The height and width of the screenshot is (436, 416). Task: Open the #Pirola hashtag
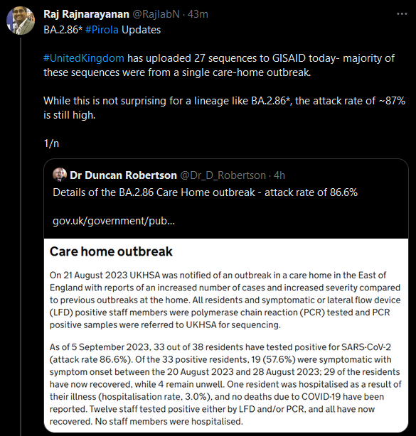102,30
